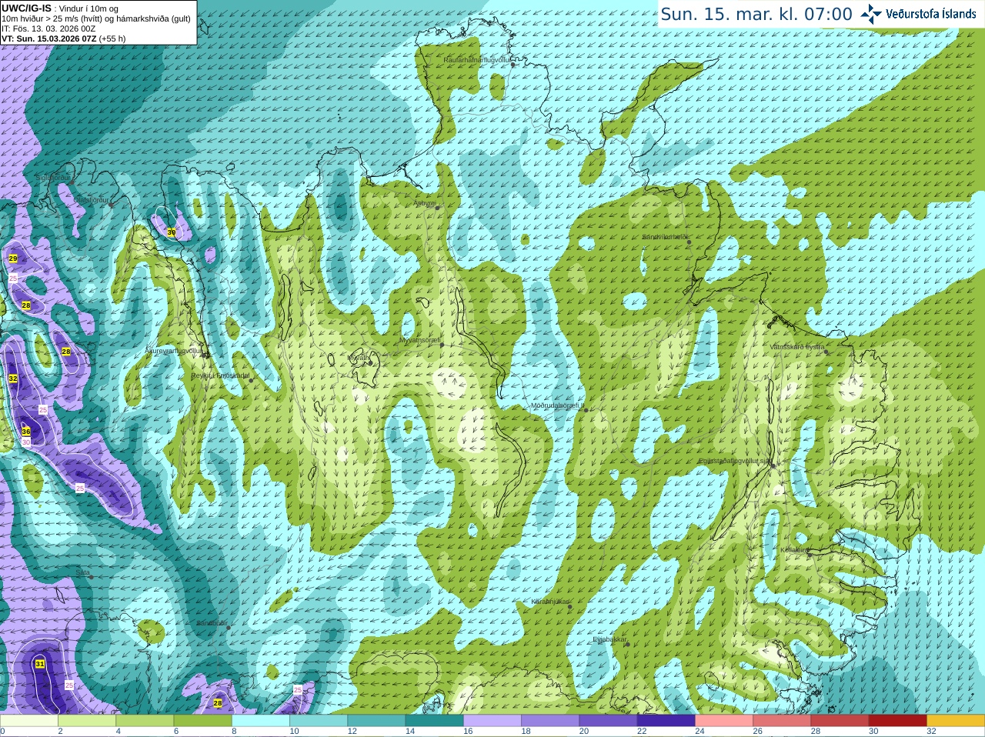
Task: Select the 28 gust marker just above the legend
Action: pyautogui.click(x=218, y=703)
